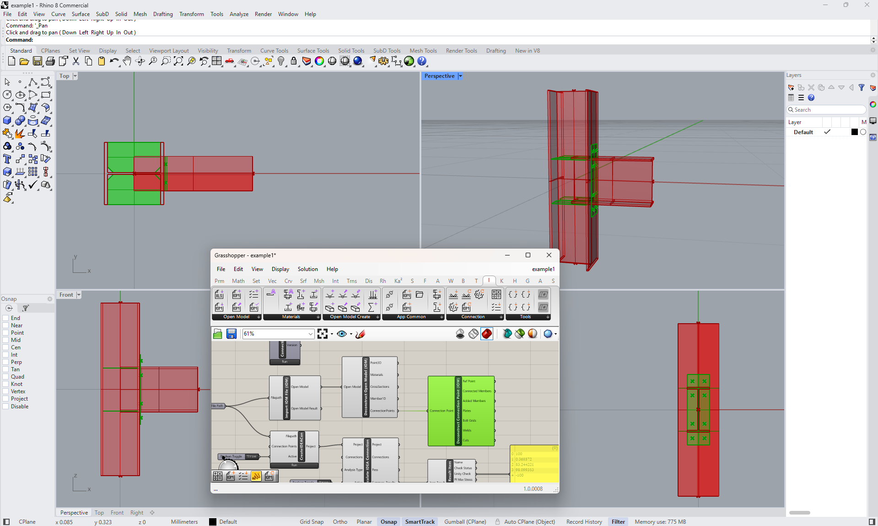Expand the Open Model panel plus button
878x526 pixels.
click(259, 317)
